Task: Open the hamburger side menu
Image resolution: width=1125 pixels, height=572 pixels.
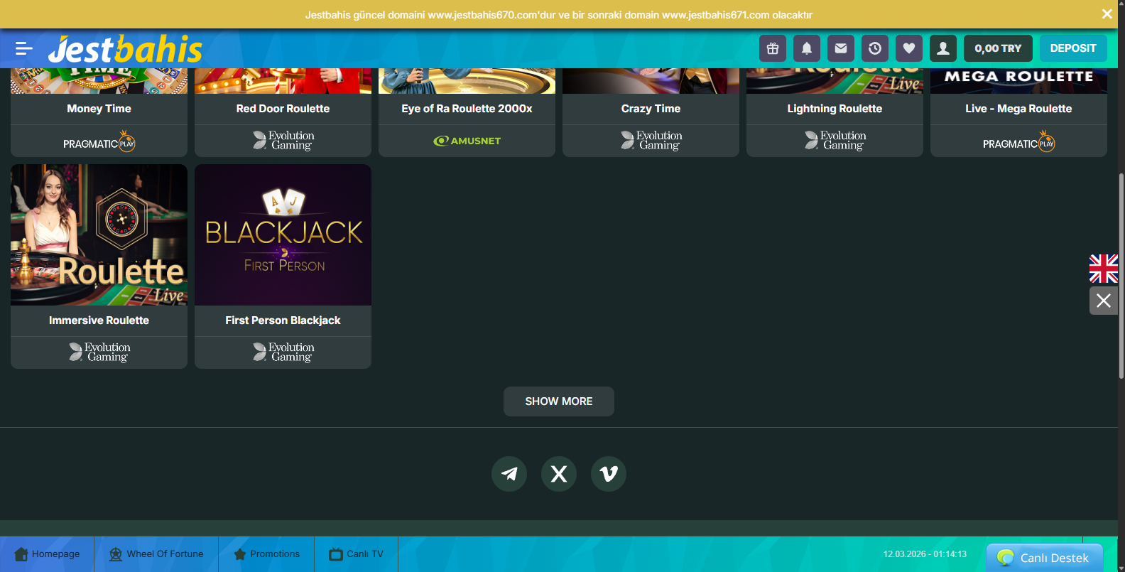Action: (x=24, y=48)
